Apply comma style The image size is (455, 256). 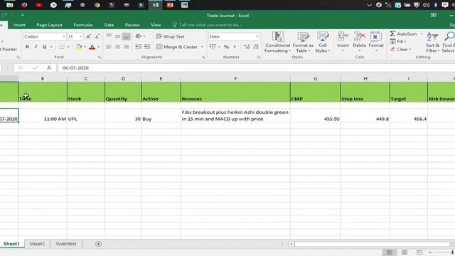[235, 47]
